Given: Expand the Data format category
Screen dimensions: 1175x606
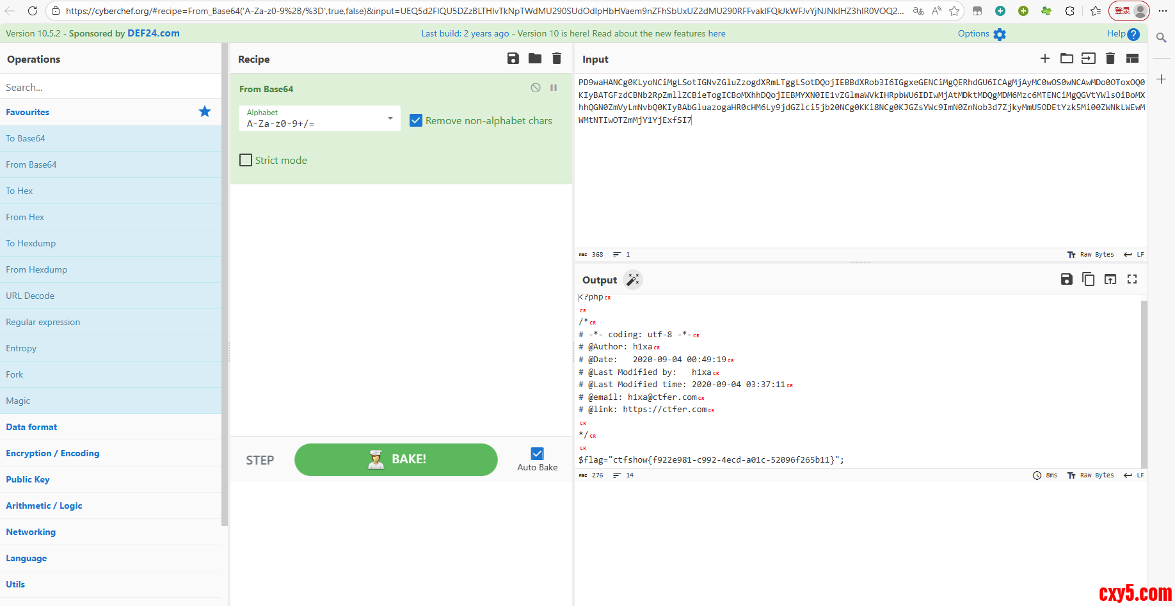Looking at the screenshot, I should pos(31,427).
